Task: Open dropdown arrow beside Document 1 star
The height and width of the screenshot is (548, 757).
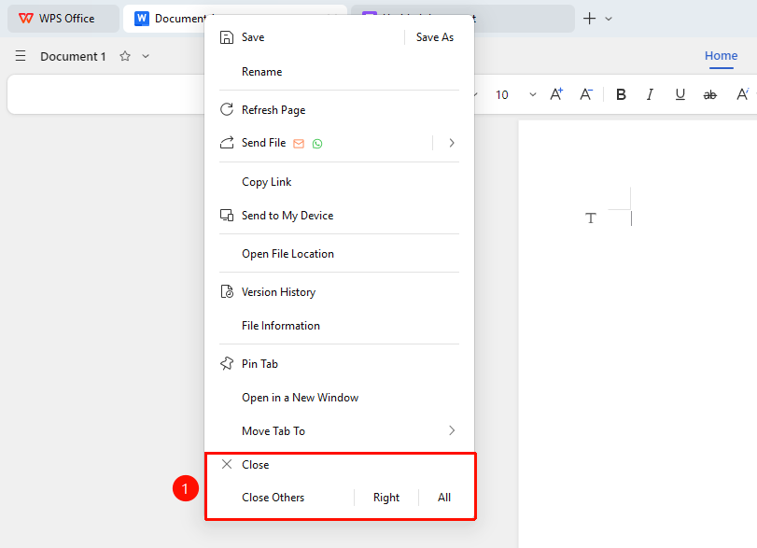Action: pos(146,56)
